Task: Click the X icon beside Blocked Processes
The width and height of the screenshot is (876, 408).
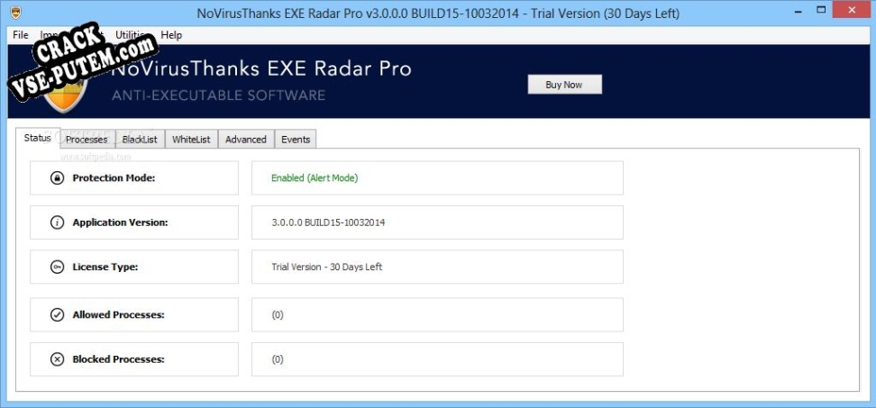Action: coord(57,359)
